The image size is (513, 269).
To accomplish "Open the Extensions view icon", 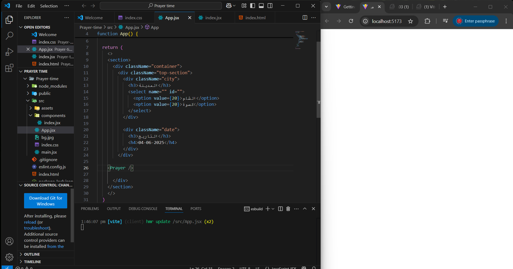I will click(x=9, y=68).
